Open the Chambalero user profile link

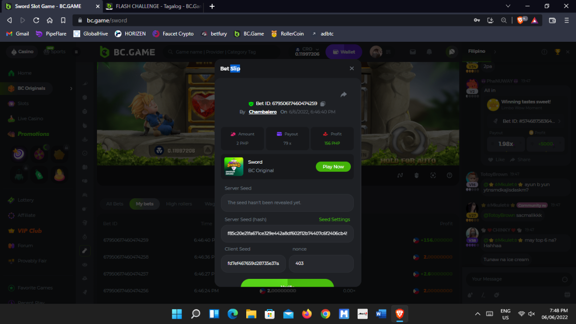263,112
